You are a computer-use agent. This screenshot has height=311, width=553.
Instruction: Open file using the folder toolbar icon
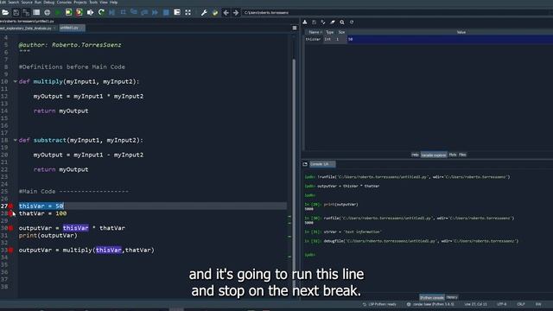5,13
